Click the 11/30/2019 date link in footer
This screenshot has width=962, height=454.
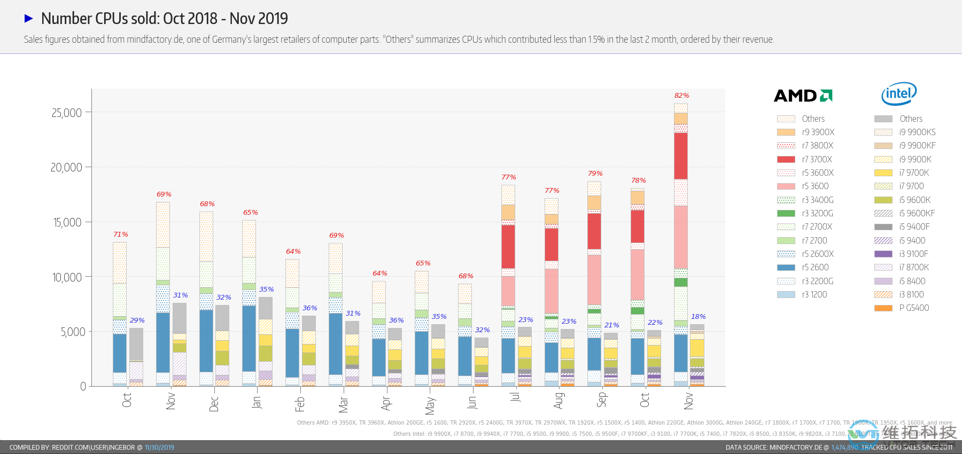pos(159,448)
